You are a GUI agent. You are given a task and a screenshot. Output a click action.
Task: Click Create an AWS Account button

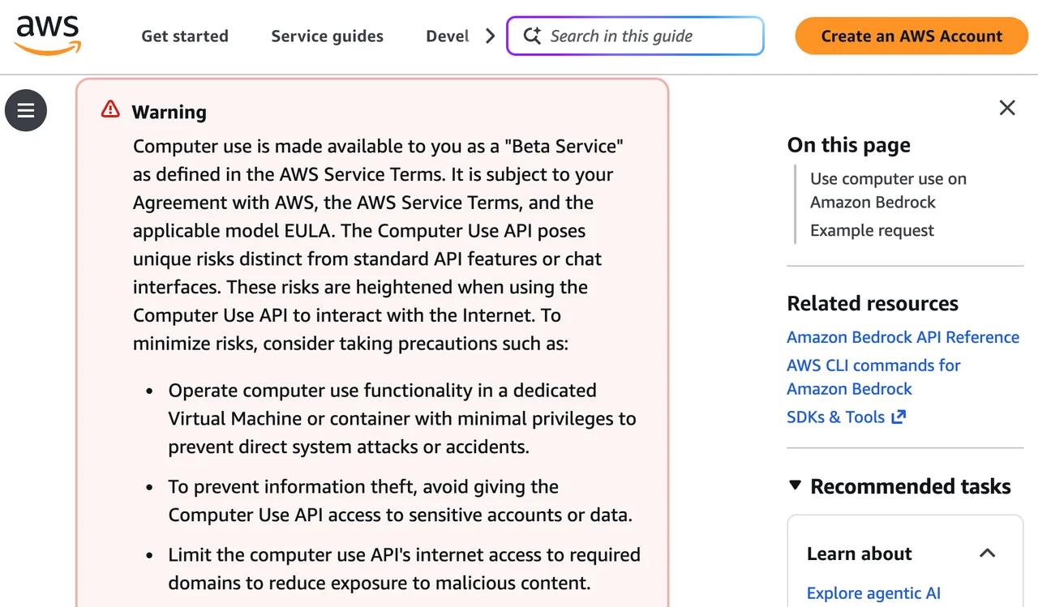pyautogui.click(x=911, y=36)
